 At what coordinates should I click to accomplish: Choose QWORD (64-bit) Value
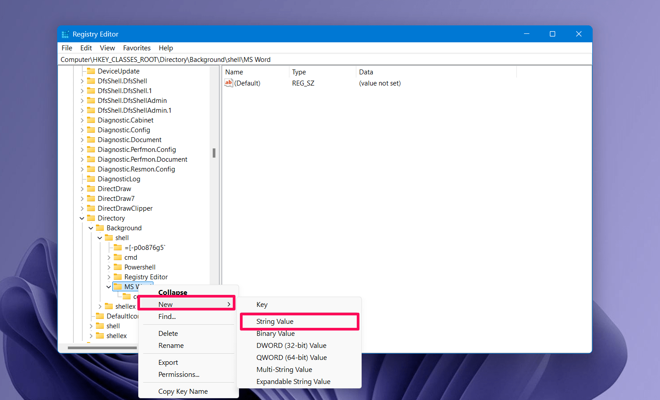tap(299, 358)
